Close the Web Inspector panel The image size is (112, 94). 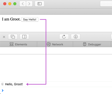[4, 37]
